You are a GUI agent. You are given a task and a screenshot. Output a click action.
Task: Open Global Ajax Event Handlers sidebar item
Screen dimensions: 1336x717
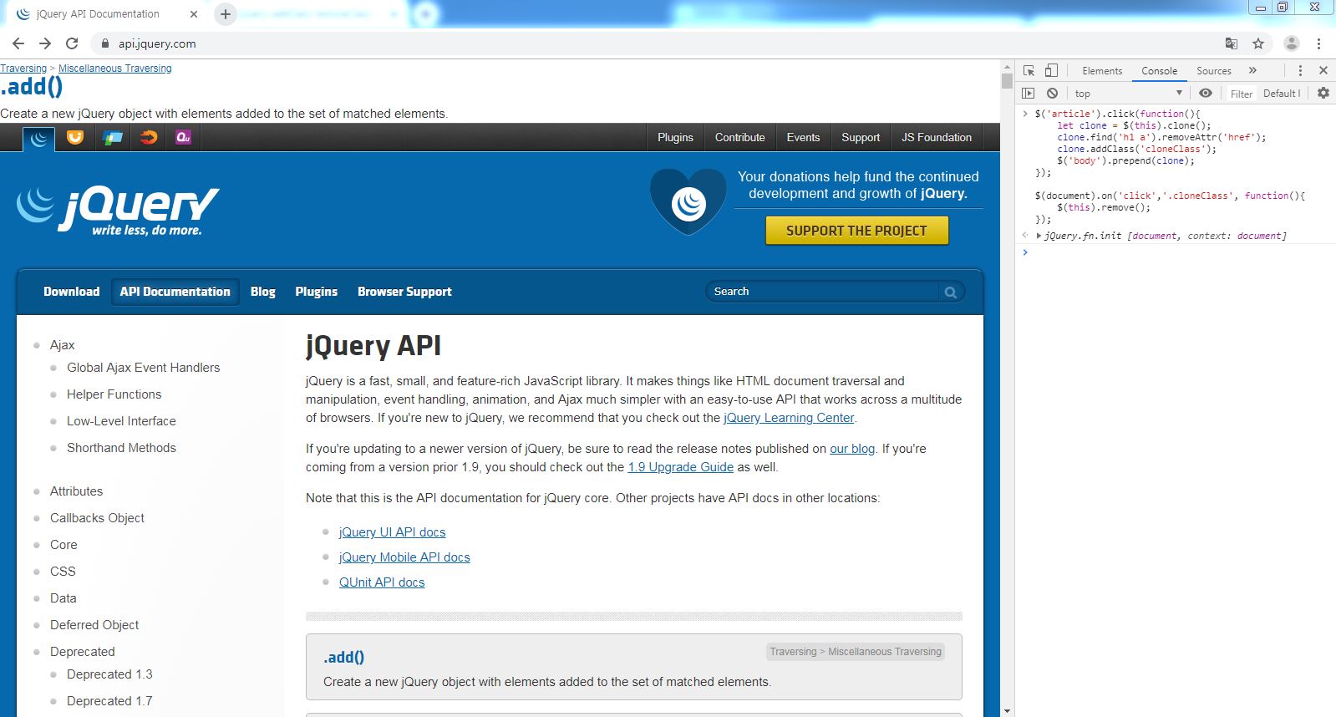pos(143,368)
